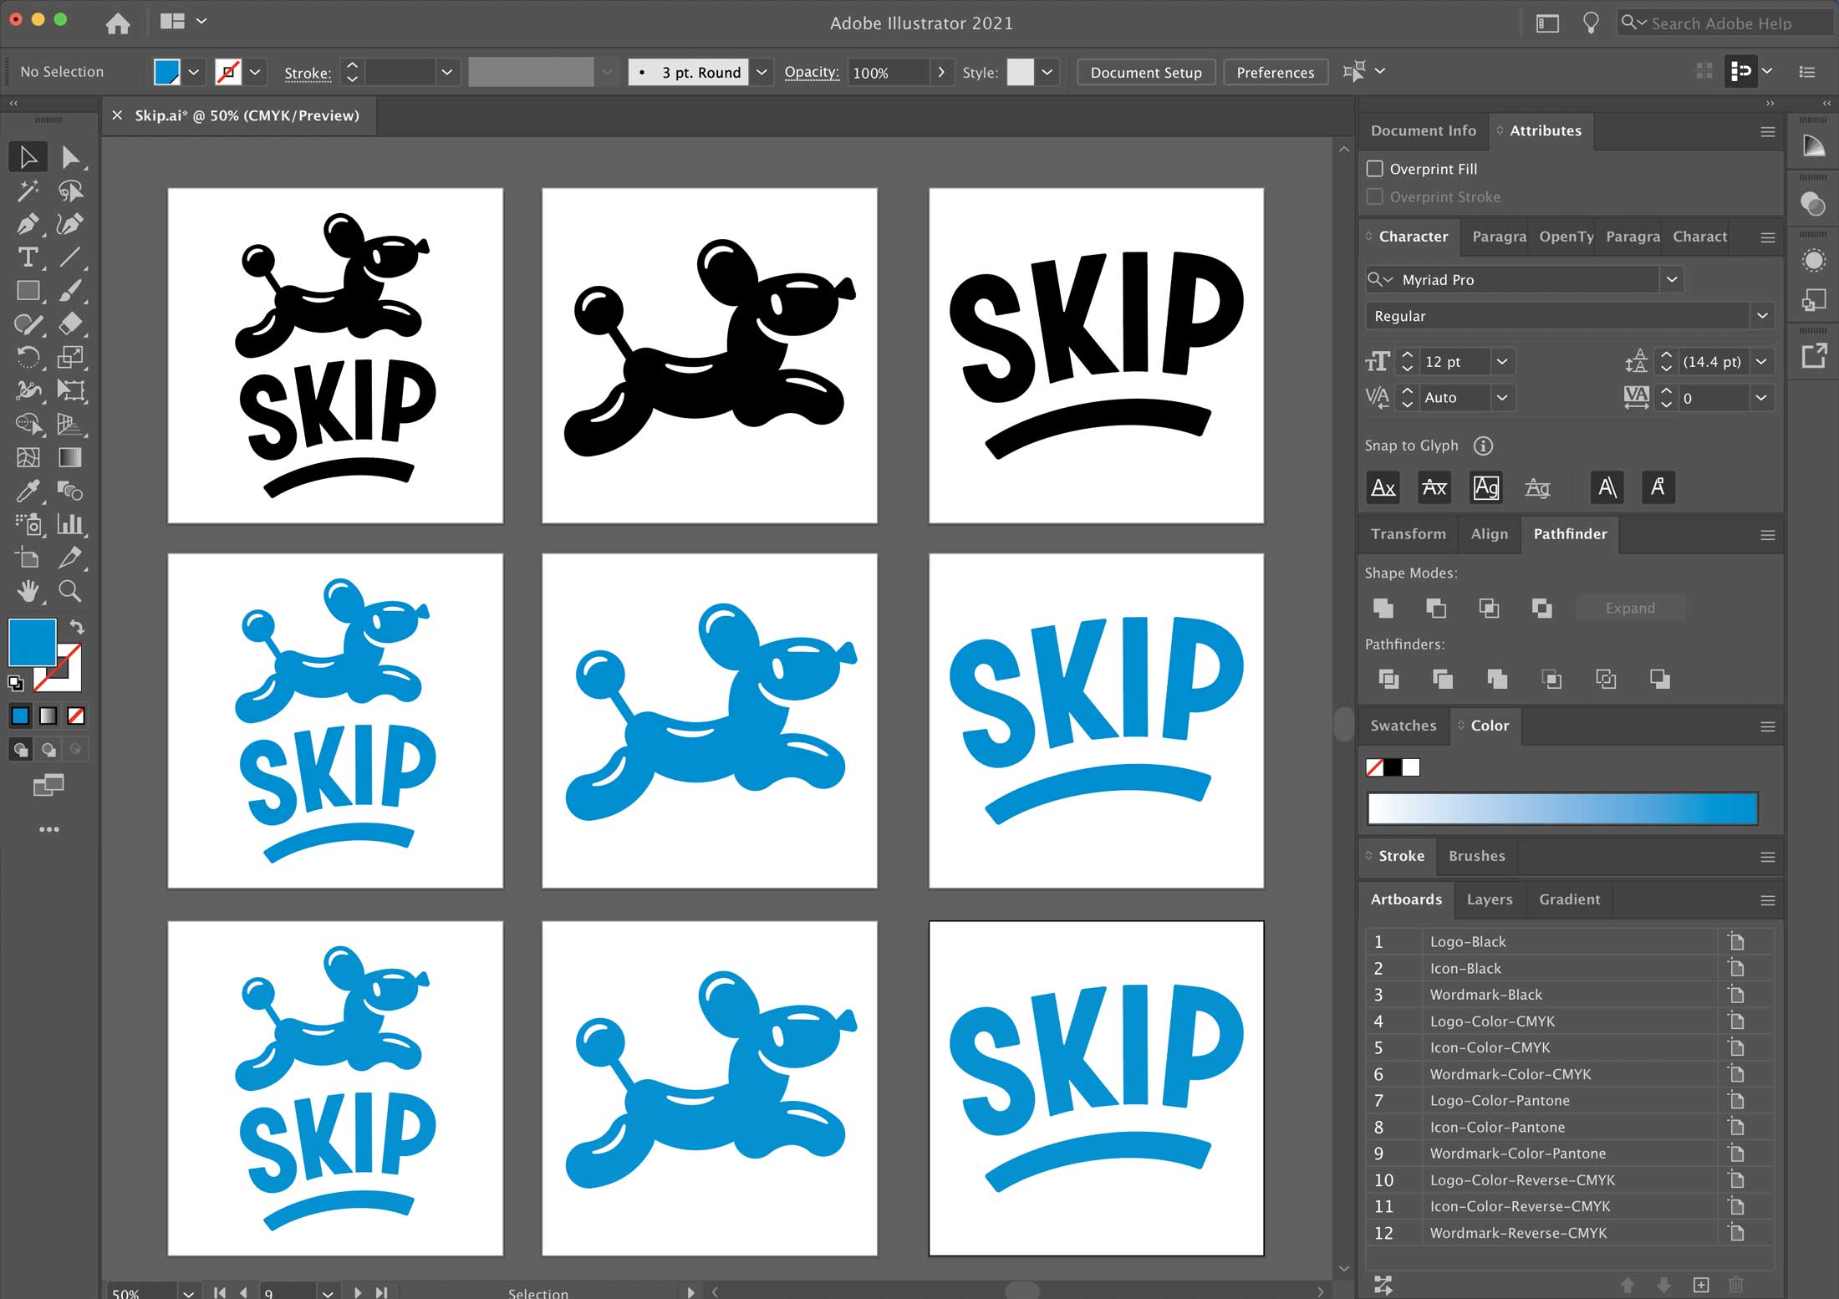The width and height of the screenshot is (1839, 1299).
Task: Select the Rotate tool in toolbar
Action: (24, 356)
